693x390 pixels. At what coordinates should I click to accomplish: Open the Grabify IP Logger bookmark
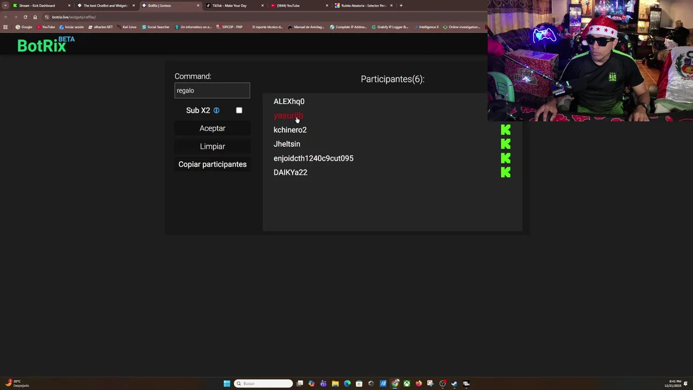(x=390, y=27)
